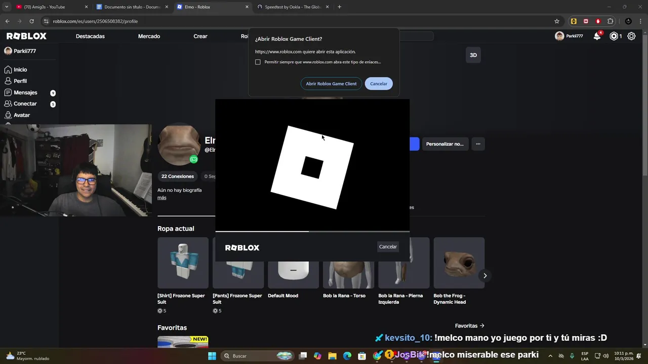Open Microsoft Store from the taskbar
This screenshot has height=364, width=648.
click(362, 356)
